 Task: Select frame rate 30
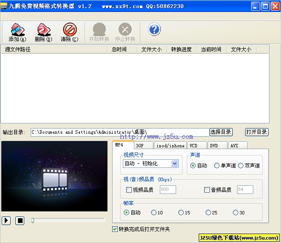pos(235,213)
